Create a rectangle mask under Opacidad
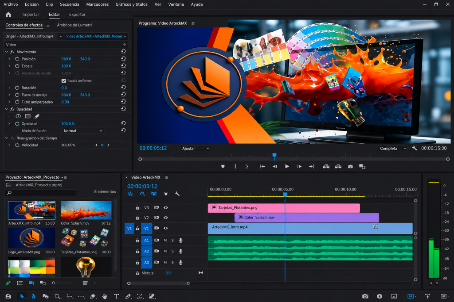This screenshot has height=302, width=454. [28, 116]
